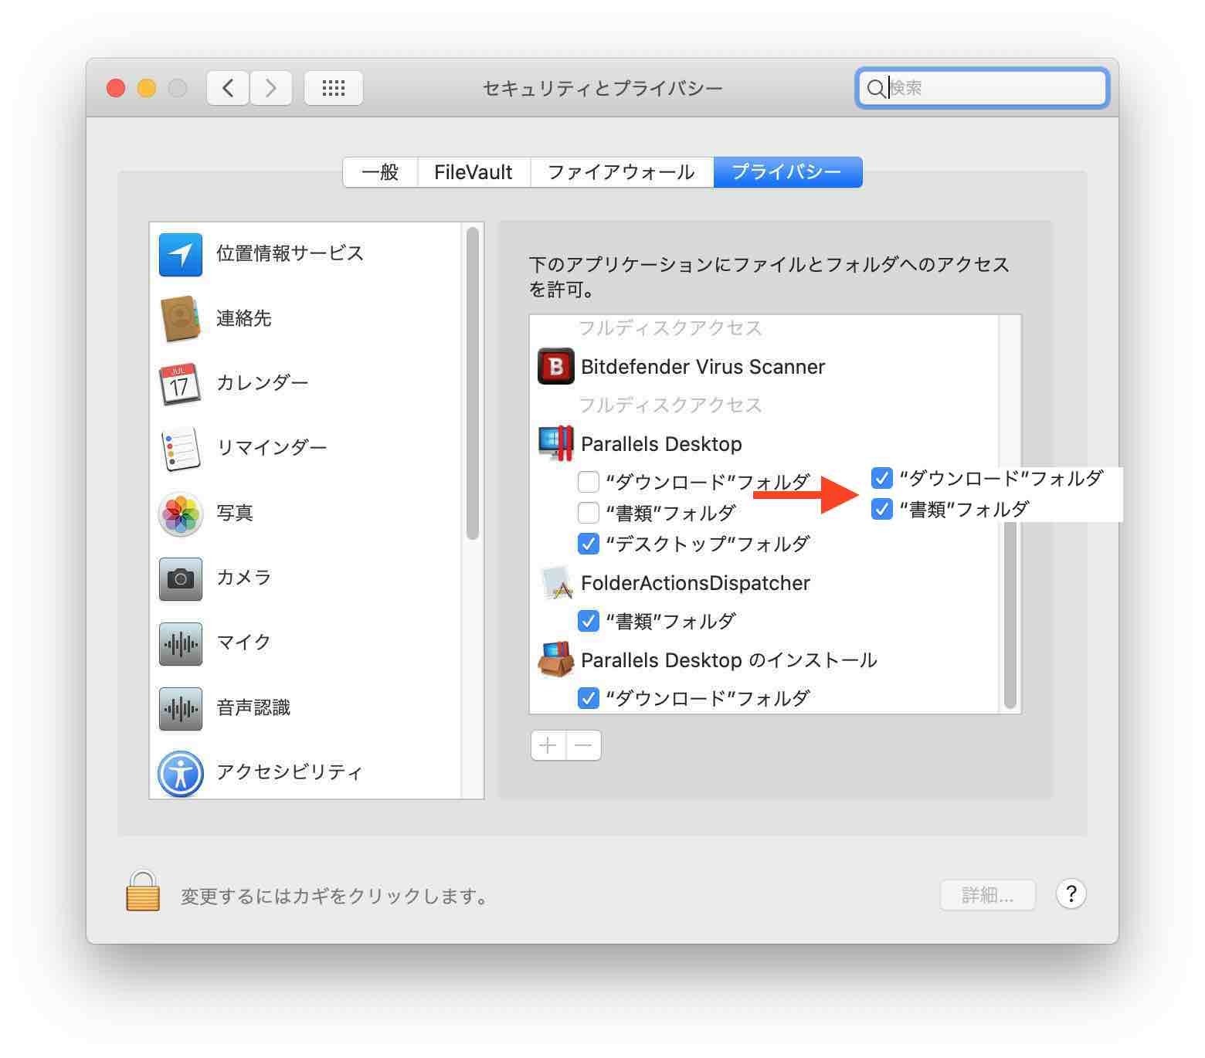The width and height of the screenshot is (1205, 1058).
Task: Click the カメラ label
Action: [x=244, y=578]
